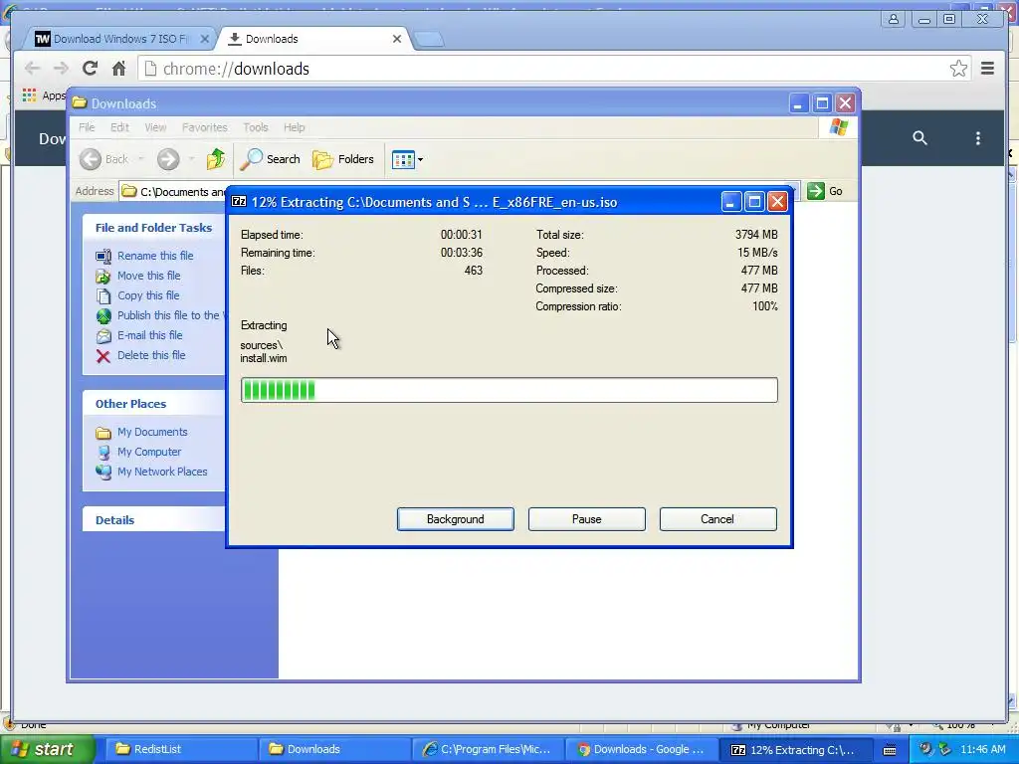Click E-mail this file
The width and height of the screenshot is (1019, 764).
(149, 335)
